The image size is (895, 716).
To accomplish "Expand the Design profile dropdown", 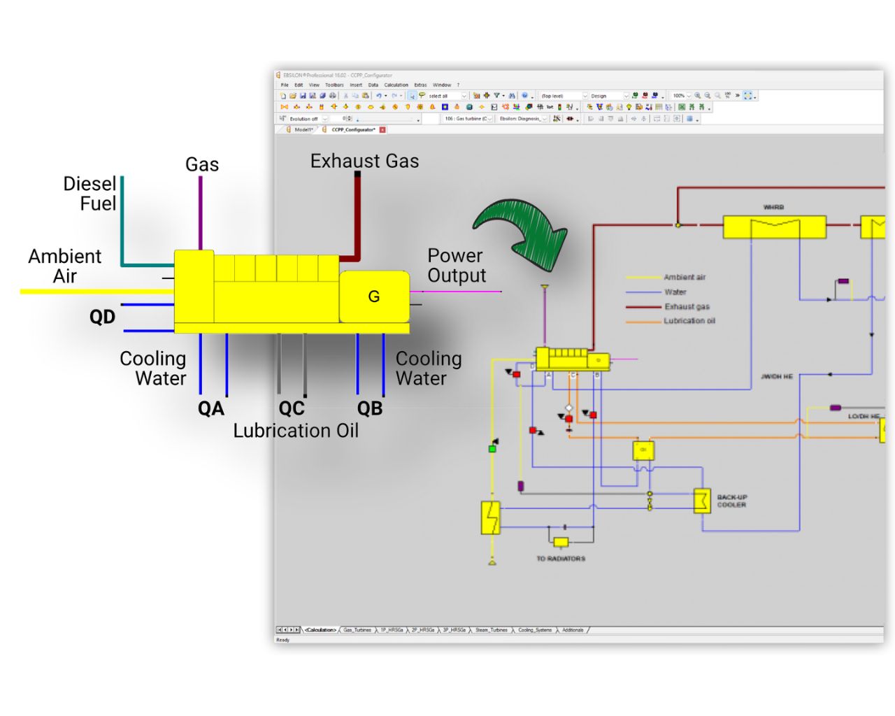I will [x=626, y=96].
